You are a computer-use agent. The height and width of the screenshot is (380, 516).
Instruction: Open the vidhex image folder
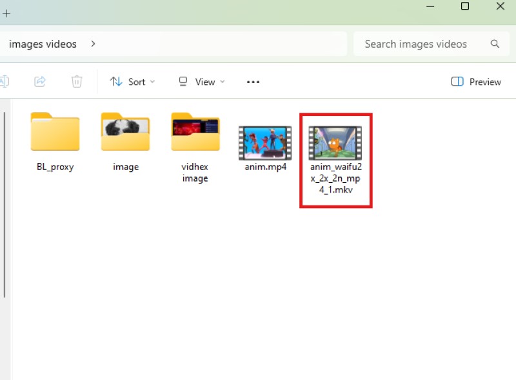[195, 132]
